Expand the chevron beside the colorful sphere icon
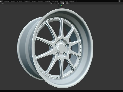This screenshot has height=92, width=123. coord(60,5)
